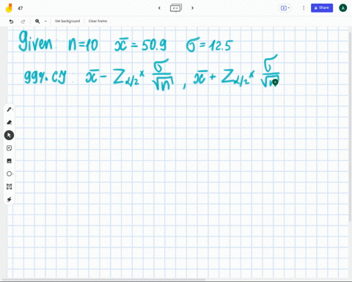The image size is (352, 282).
Task: Click the Jamboard logo icon
Action: pos(9,8)
